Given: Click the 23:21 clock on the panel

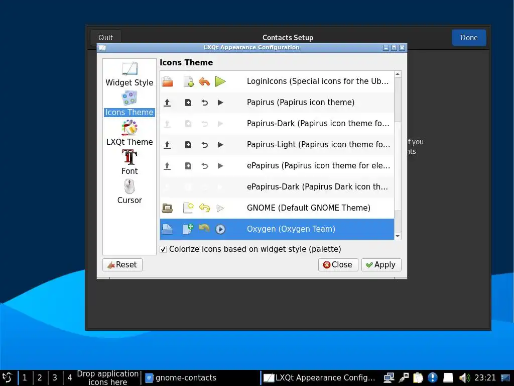Looking at the screenshot, I should coord(485,378).
